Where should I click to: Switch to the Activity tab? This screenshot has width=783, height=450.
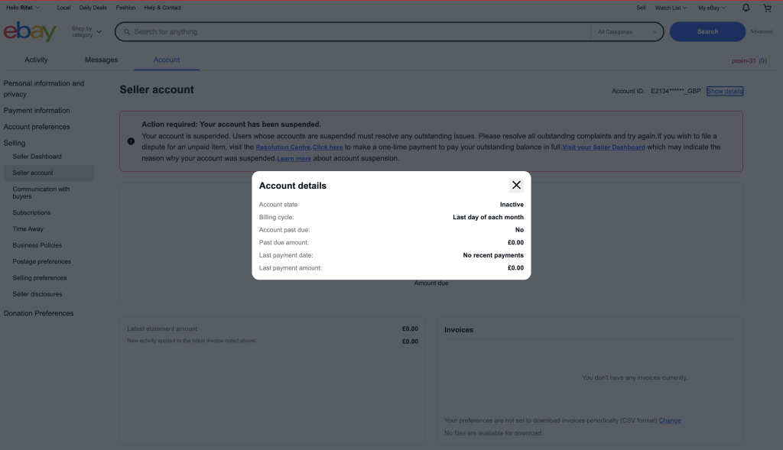coord(36,60)
